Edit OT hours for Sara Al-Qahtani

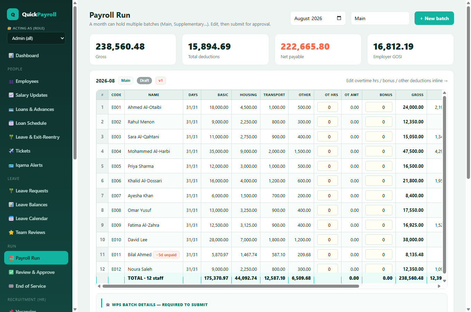[328, 137]
